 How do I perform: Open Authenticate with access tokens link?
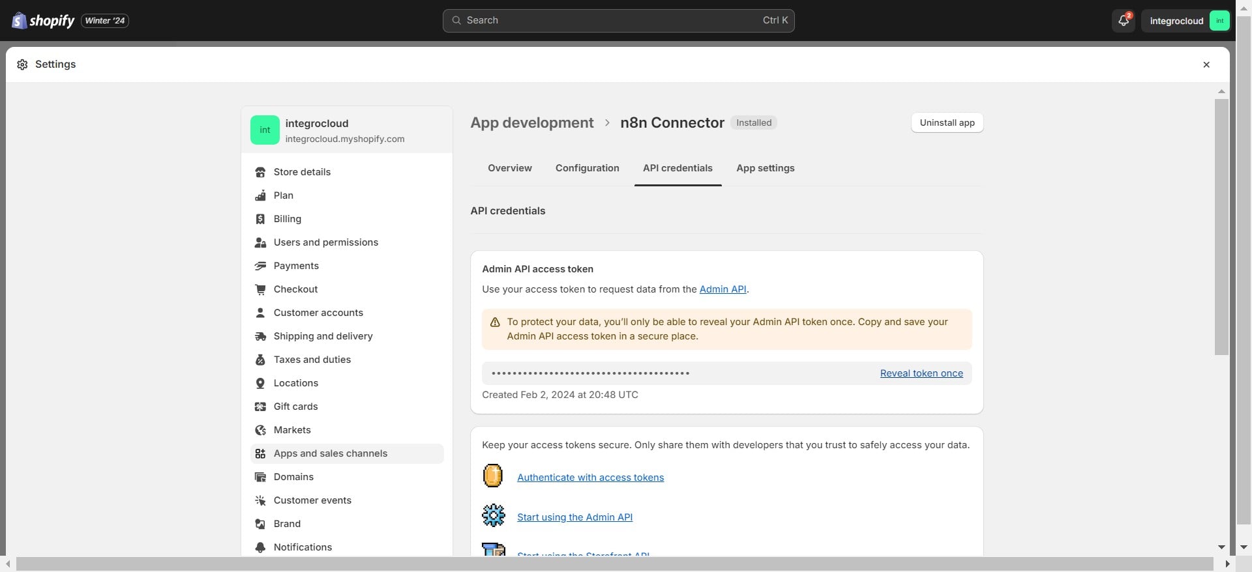tap(590, 478)
